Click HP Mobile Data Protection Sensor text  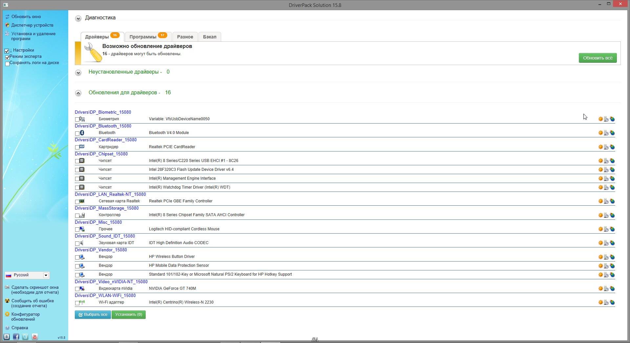179,265
